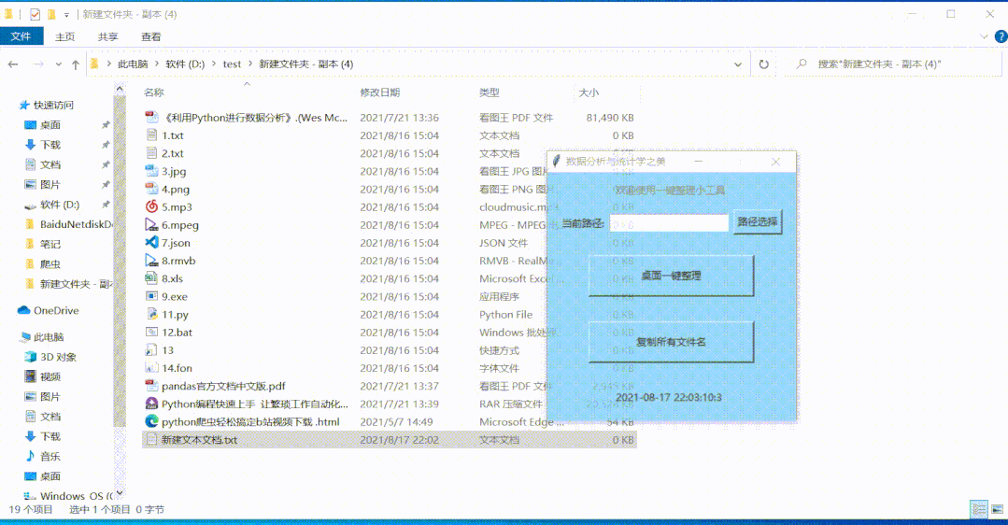Open 快速访问 in the navigation pane
The height and width of the screenshot is (525, 1008).
[x=53, y=105]
